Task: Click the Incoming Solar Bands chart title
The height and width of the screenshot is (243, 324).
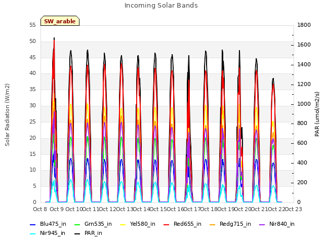Action: pyautogui.click(x=161, y=6)
